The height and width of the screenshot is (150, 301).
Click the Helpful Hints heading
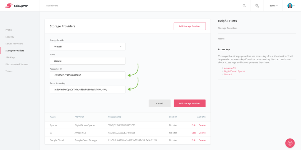click(x=227, y=21)
